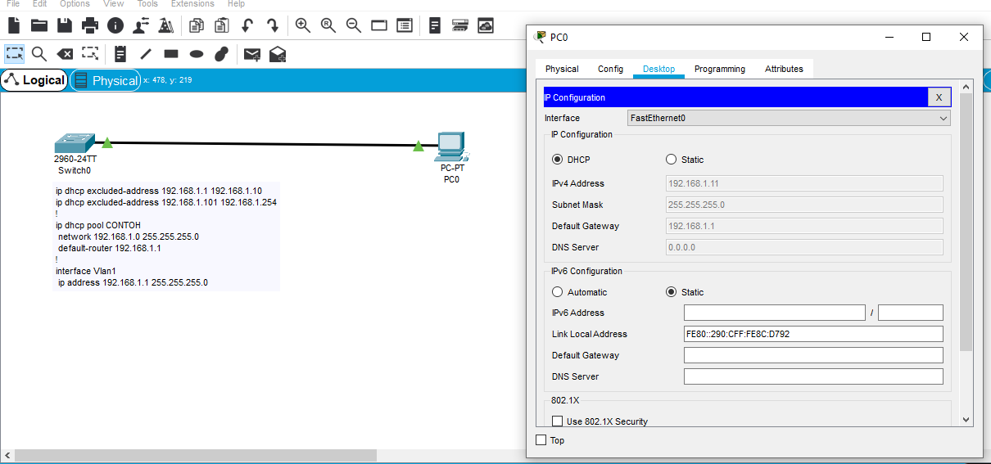Screen dimensions: 991x464
Task: Print the workspace with the printer icon
Action: click(x=90, y=25)
